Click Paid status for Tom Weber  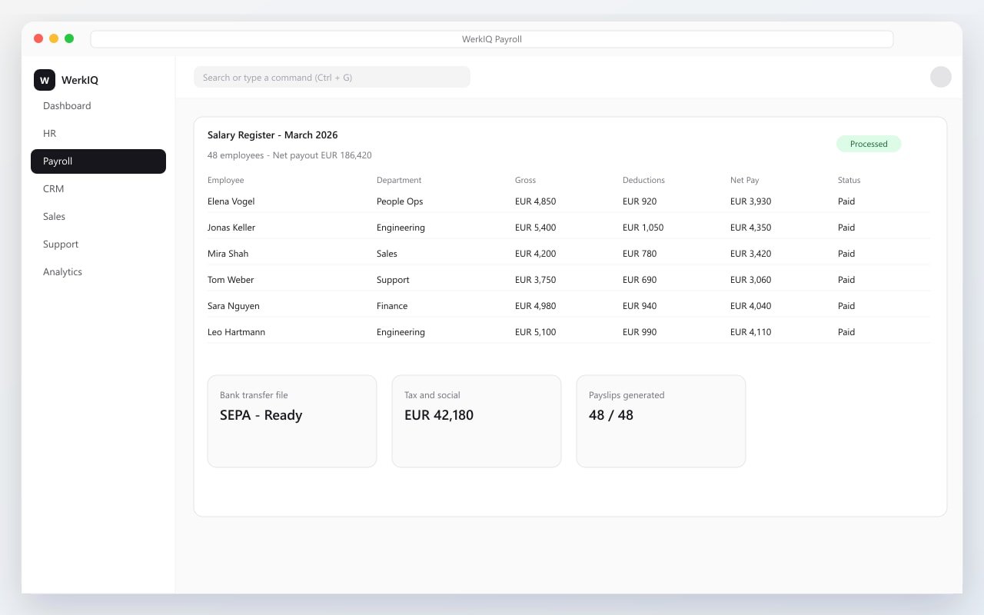846,280
